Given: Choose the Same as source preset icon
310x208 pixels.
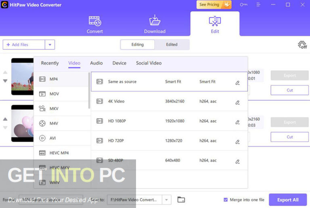Looking at the screenshot, I should pyautogui.click(x=100, y=81).
